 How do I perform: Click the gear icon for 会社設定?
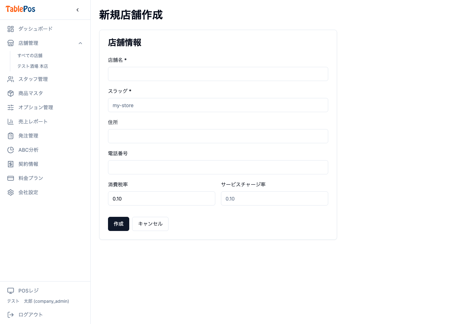(11, 192)
